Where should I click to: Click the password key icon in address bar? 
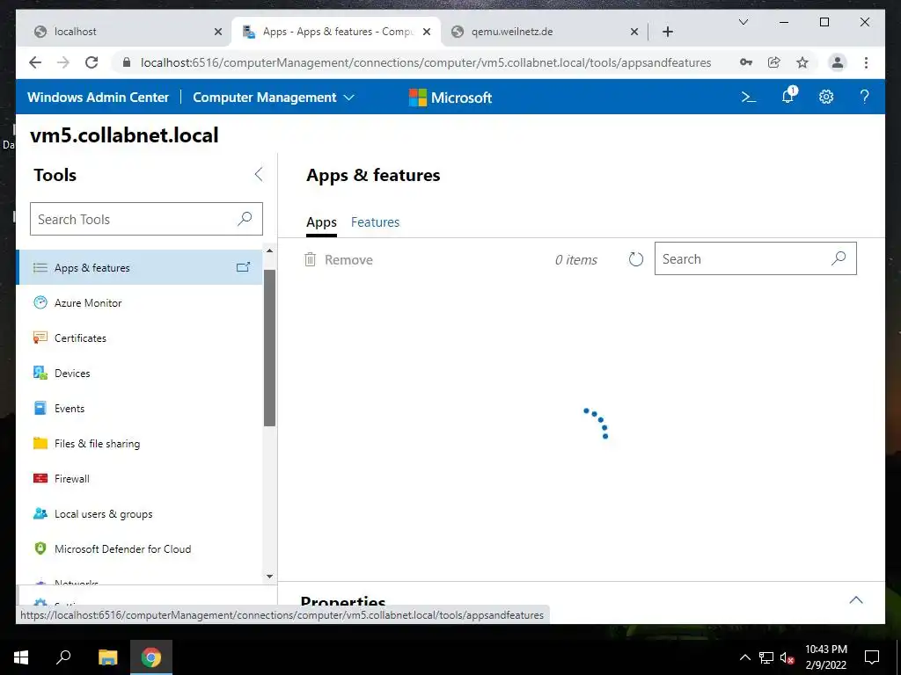coord(746,62)
